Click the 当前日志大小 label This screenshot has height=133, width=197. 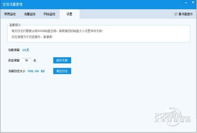(x=17, y=71)
